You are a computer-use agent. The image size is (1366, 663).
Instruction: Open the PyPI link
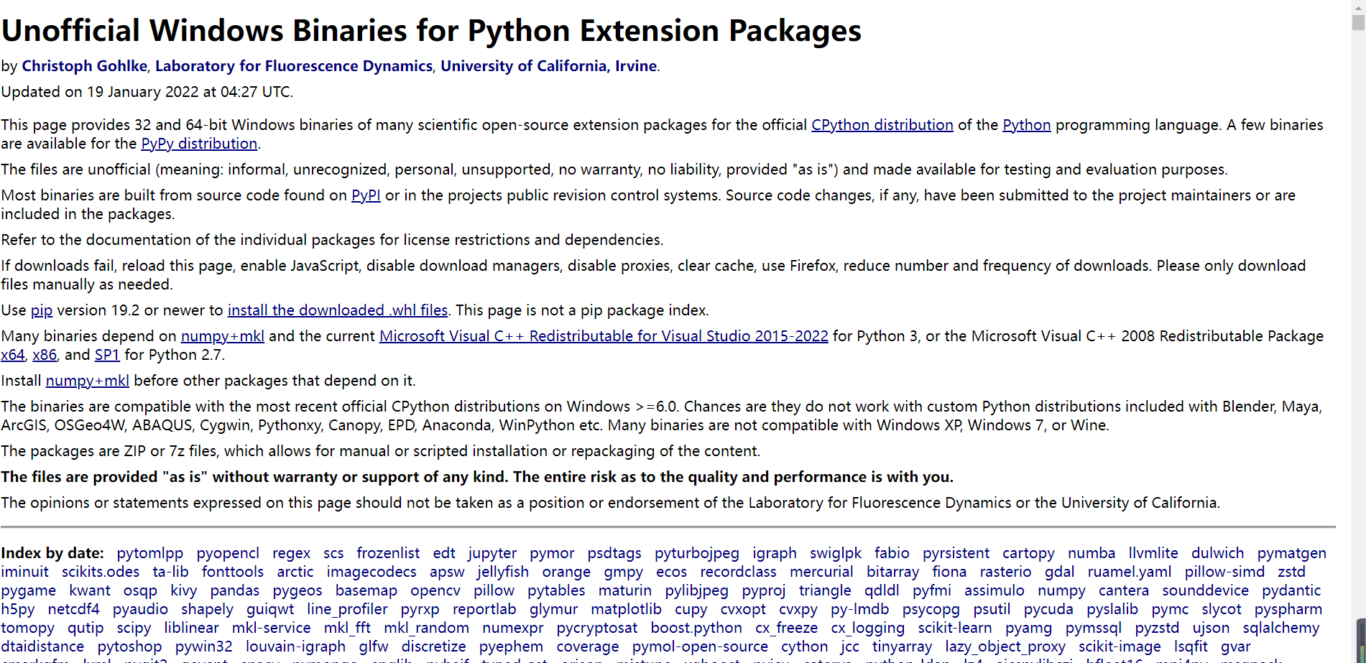pyautogui.click(x=366, y=195)
